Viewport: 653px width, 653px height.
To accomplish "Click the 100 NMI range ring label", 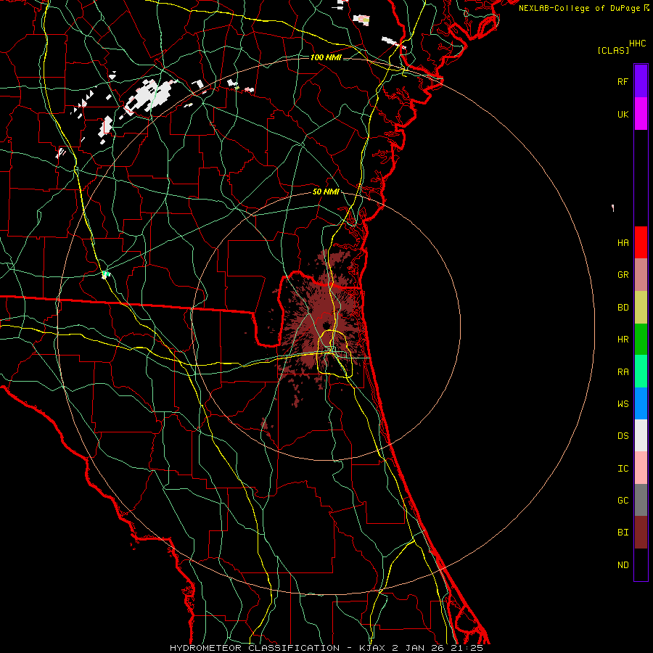I will click(326, 57).
